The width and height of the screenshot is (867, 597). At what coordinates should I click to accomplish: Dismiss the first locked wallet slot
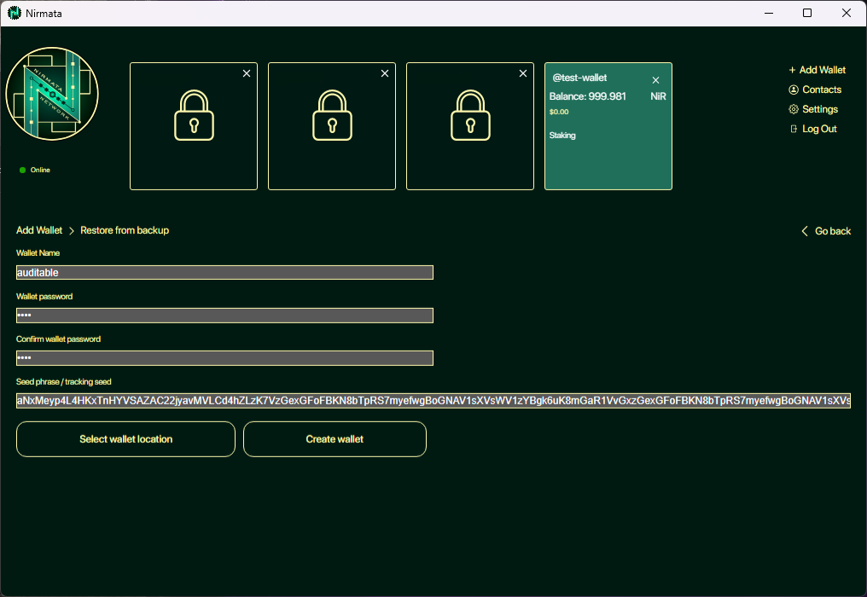[x=246, y=73]
